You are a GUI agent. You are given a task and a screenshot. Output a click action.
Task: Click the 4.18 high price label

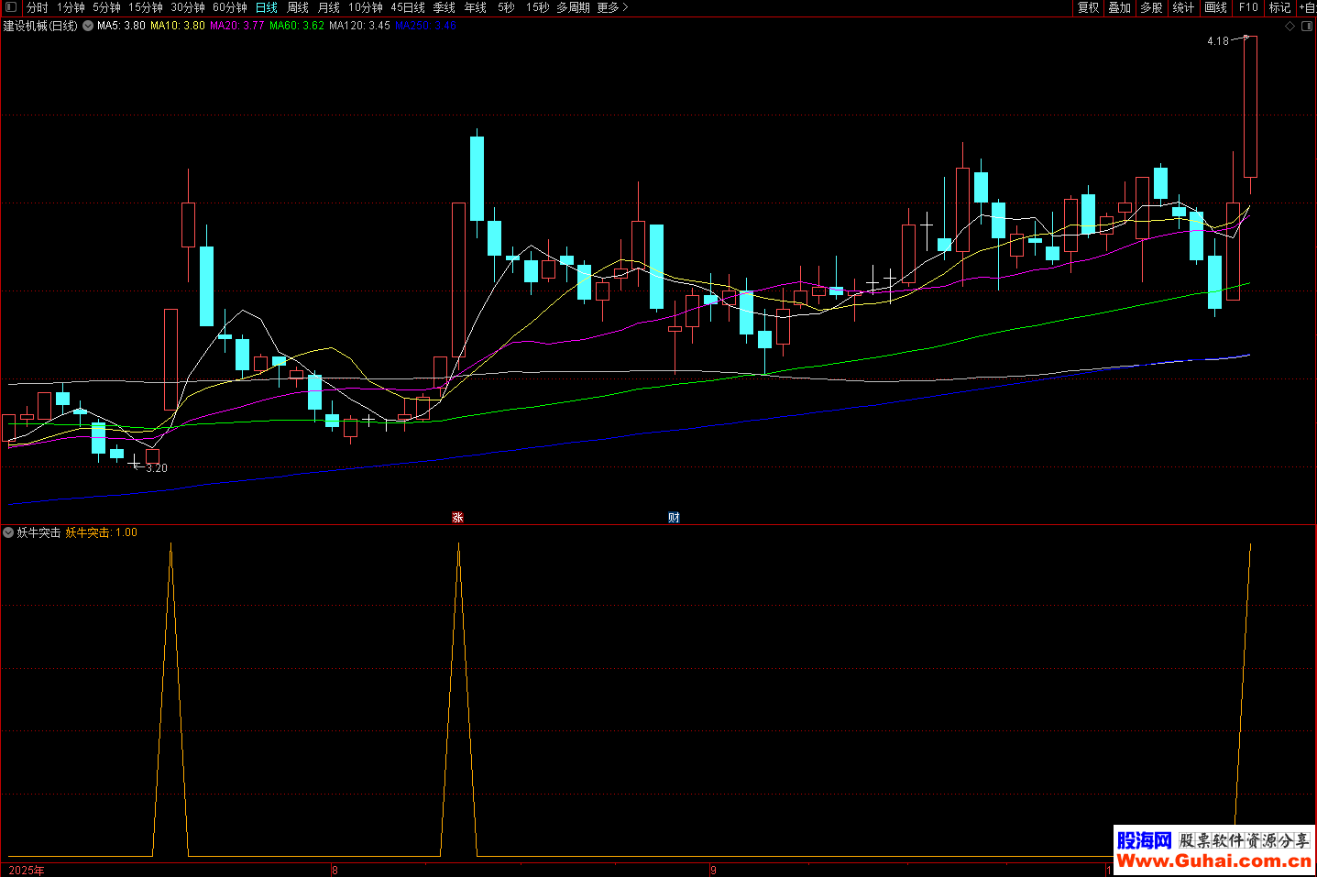coord(1217,41)
